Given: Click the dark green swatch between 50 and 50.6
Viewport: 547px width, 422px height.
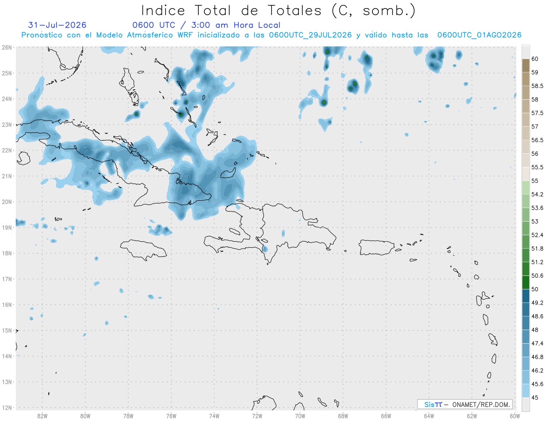Looking at the screenshot, I should click(x=526, y=282).
